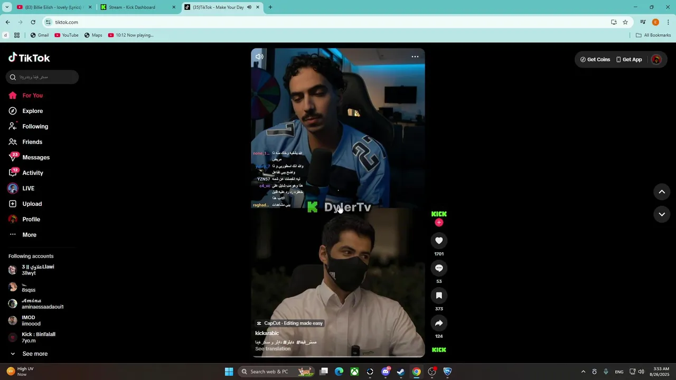This screenshot has width=676, height=380.
Task: Open the Chrome three-dots menu
Action: pyautogui.click(x=668, y=22)
